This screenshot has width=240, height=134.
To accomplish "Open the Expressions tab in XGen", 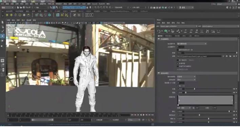I will [x=197, y=36].
